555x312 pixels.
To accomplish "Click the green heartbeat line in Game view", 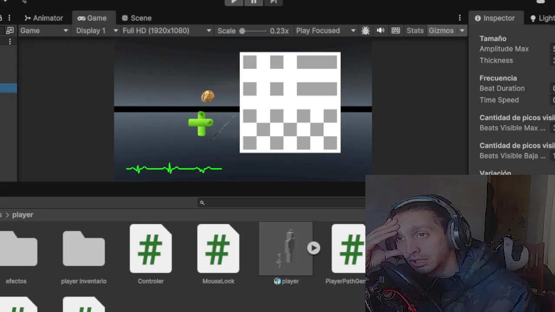I will [174, 169].
